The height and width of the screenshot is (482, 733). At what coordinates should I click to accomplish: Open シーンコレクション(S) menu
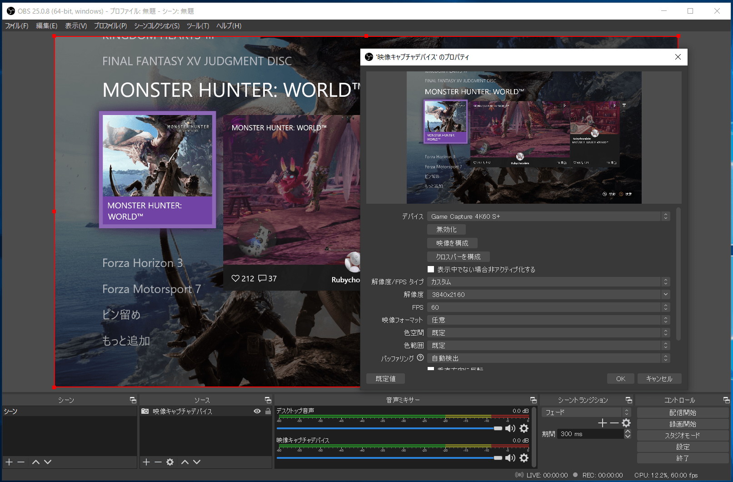[x=157, y=26]
